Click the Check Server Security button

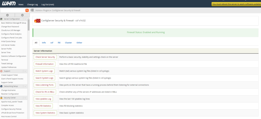point(45,57)
